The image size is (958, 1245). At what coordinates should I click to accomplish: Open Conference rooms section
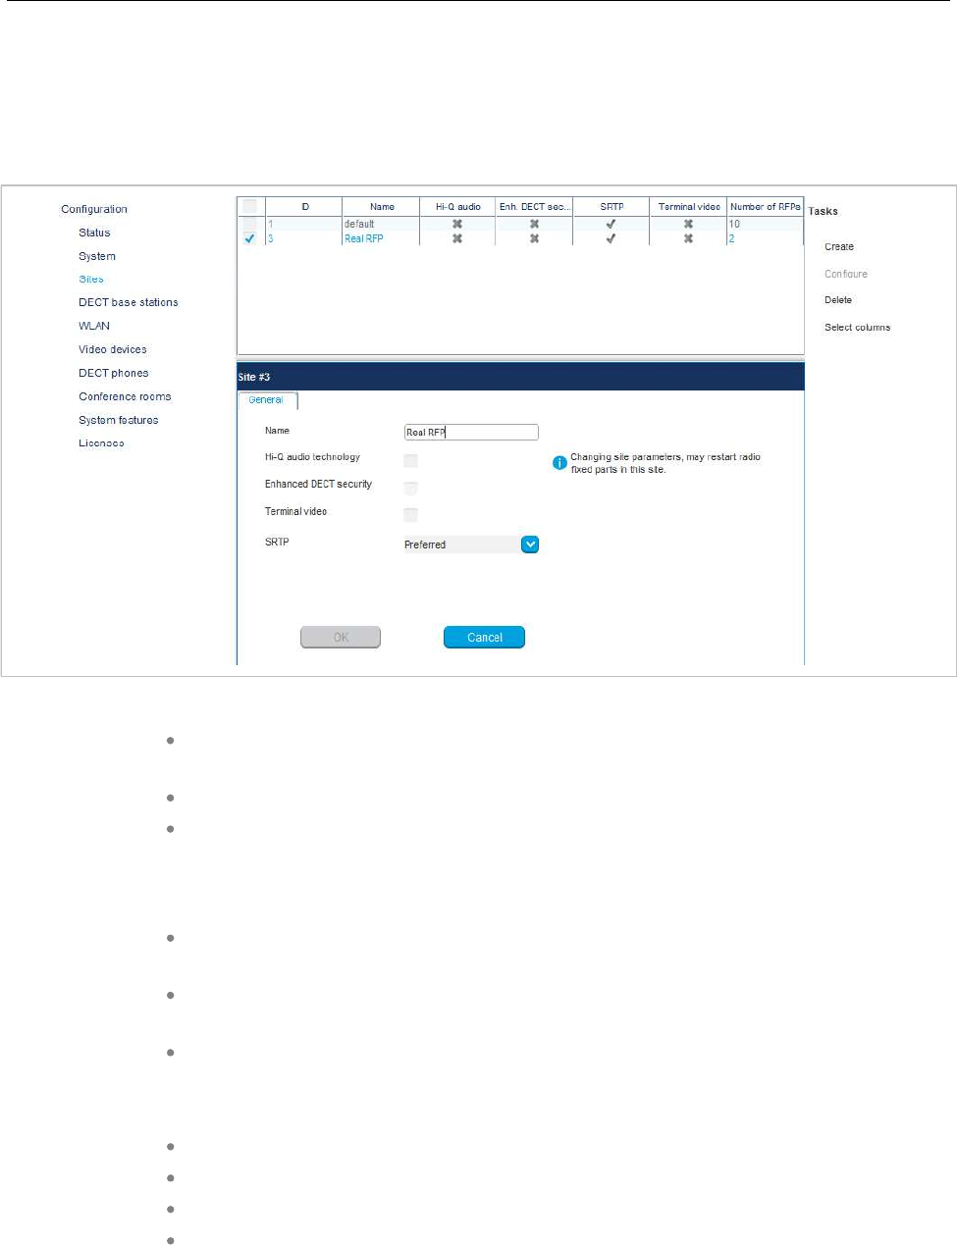[125, 396]
